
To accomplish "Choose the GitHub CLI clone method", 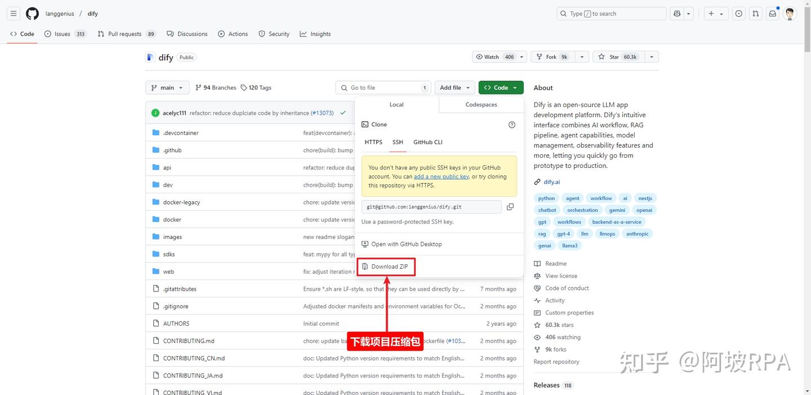I will [x=427, y=142].
